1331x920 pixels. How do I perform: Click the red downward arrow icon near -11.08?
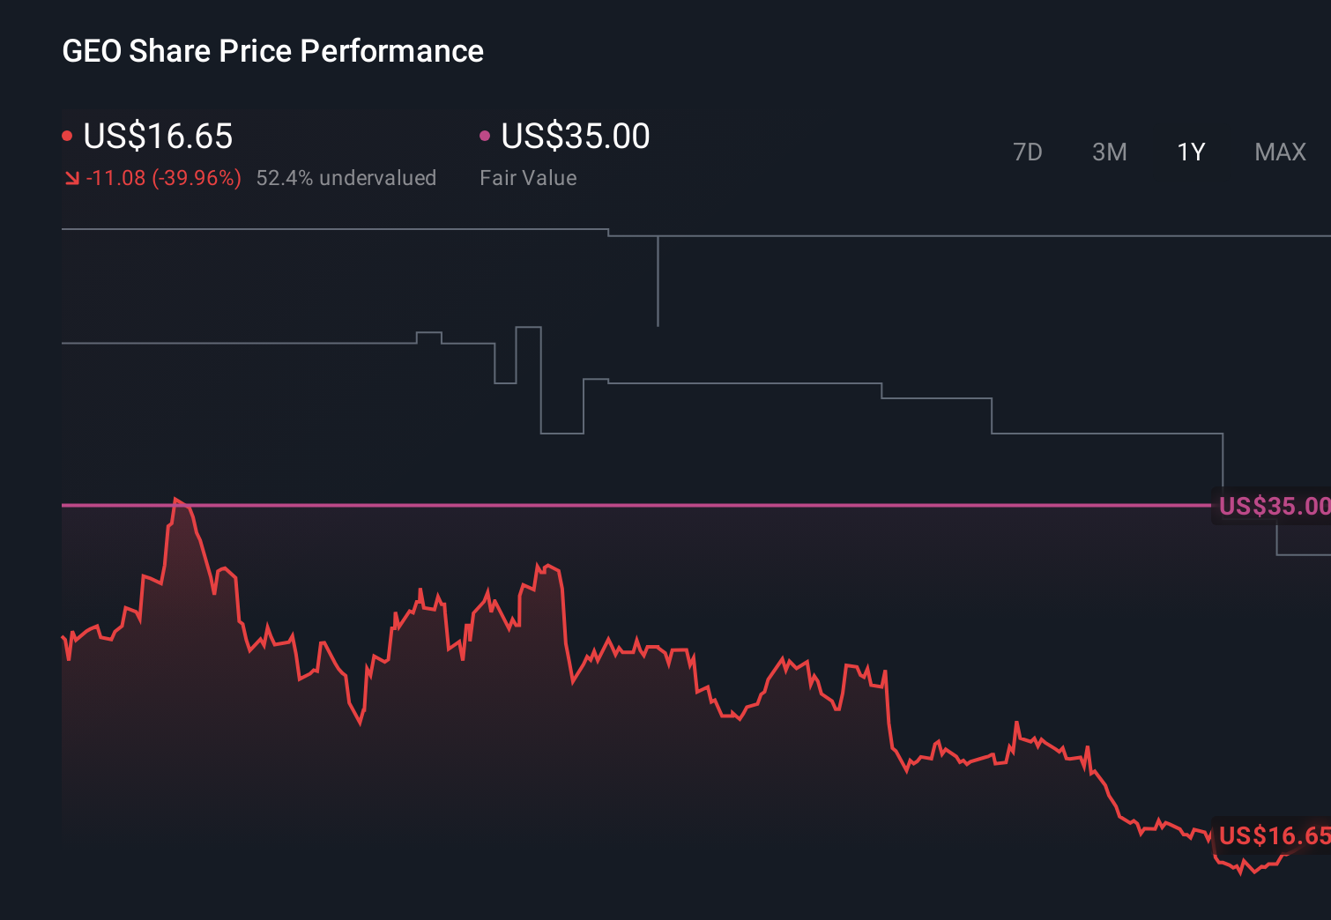point(72,177)
